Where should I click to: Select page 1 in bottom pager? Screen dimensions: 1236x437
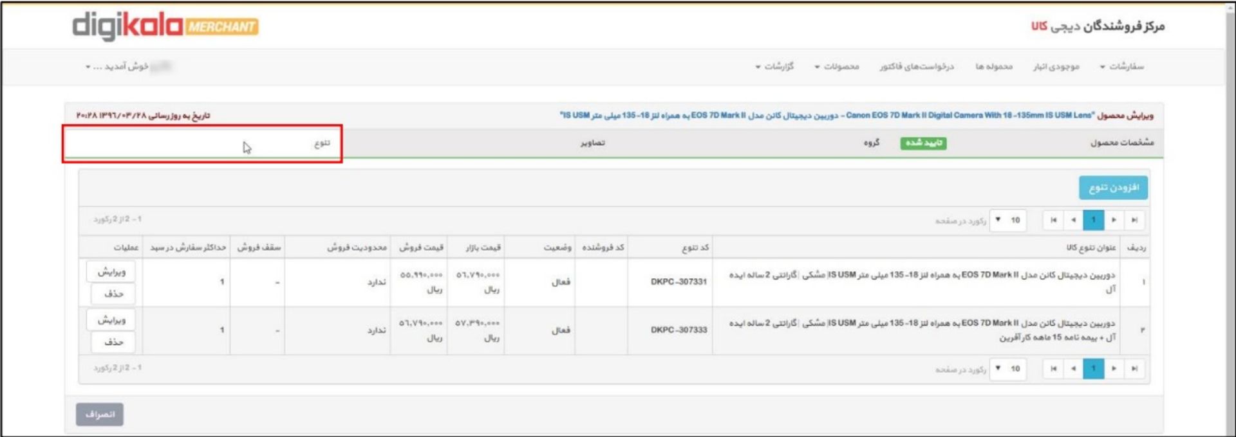(1093, 368)
